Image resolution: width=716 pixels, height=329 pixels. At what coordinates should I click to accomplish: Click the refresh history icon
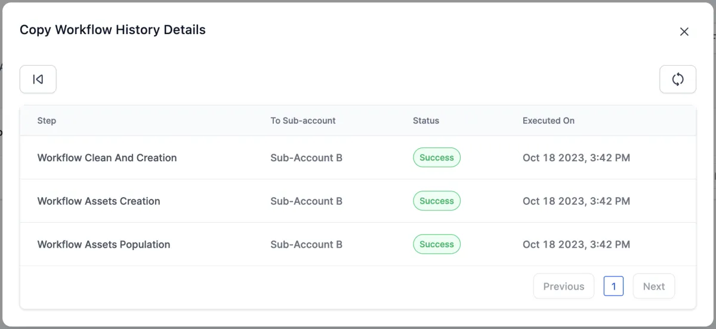coord(677,79)
